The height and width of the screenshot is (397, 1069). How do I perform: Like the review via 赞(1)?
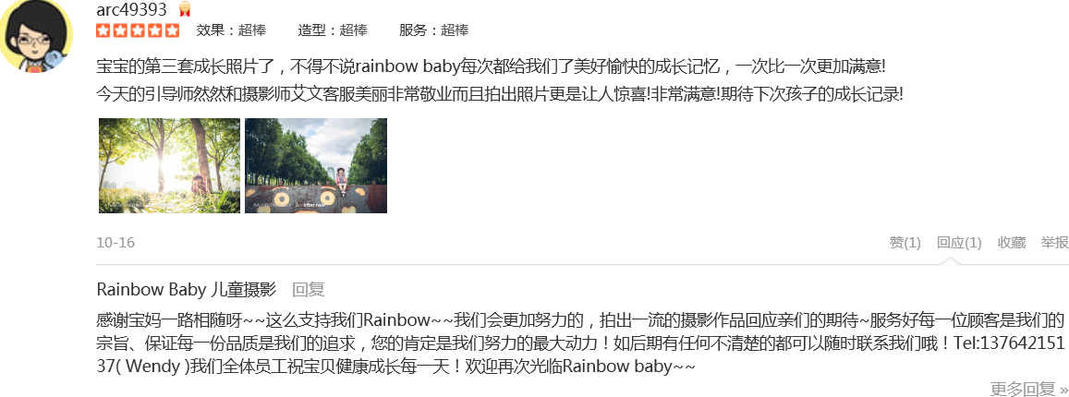pyautogui.click(x=905, y=243)
